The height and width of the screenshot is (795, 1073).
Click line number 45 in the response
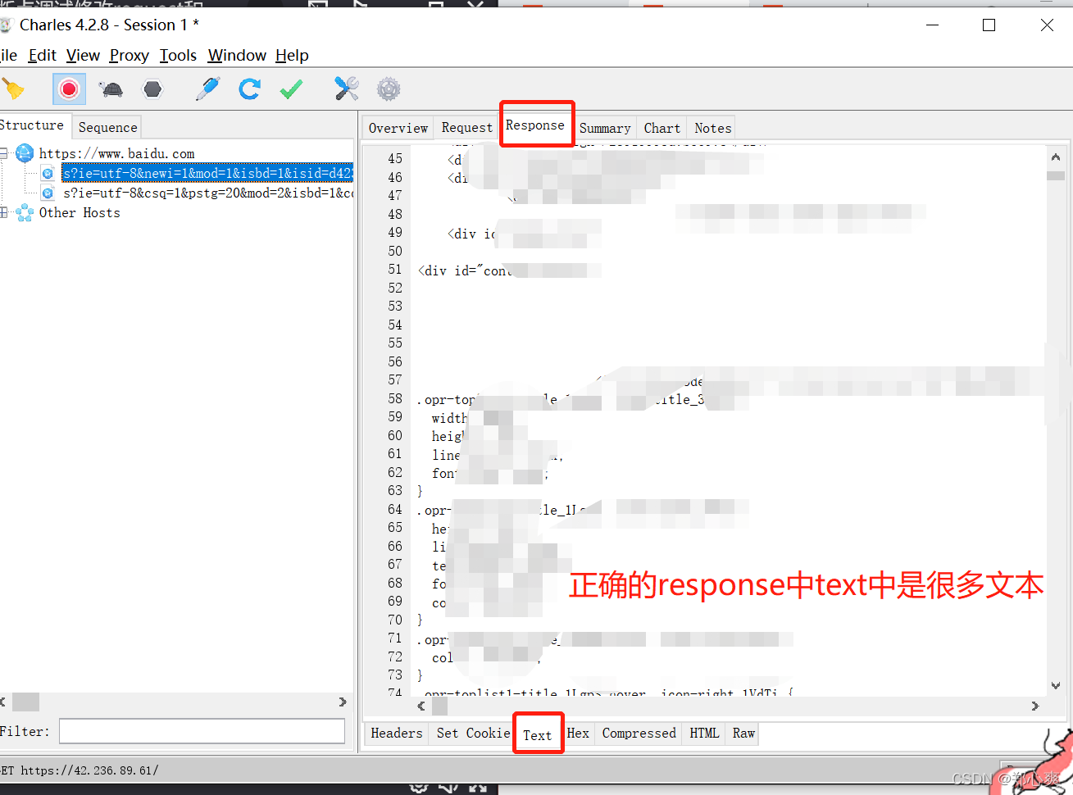click(395, 158)
